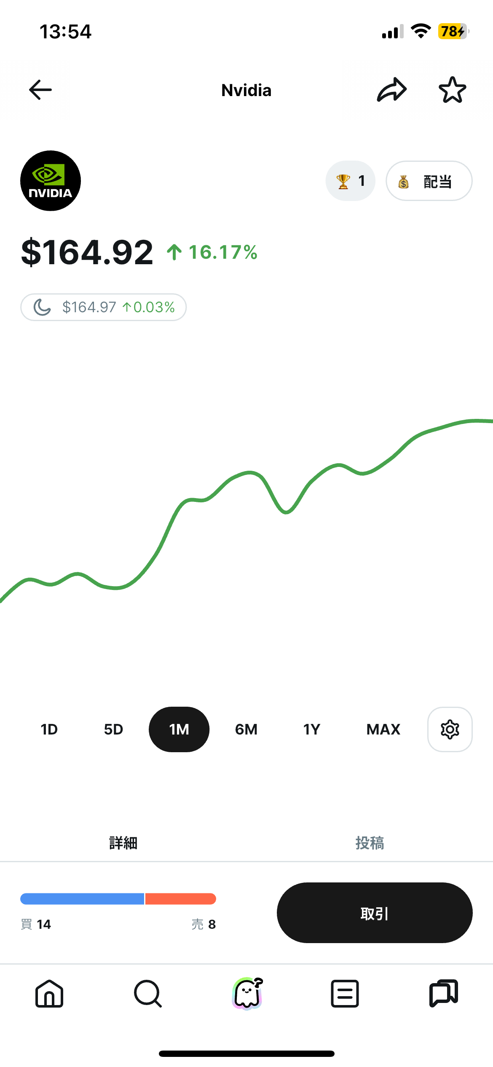493x1067 pixels.
Task: Switch the chart to 1D view
Action: click(49, 729)
